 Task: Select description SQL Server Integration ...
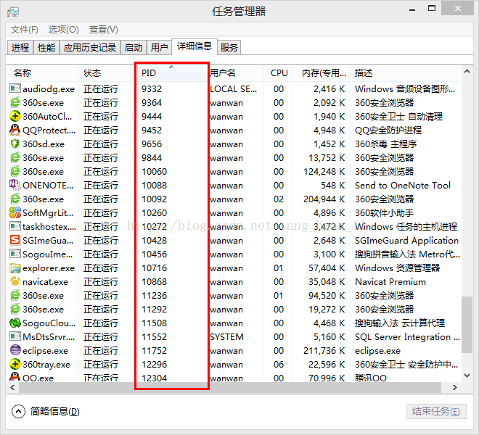pyautogui.click(x=407, y=336)
